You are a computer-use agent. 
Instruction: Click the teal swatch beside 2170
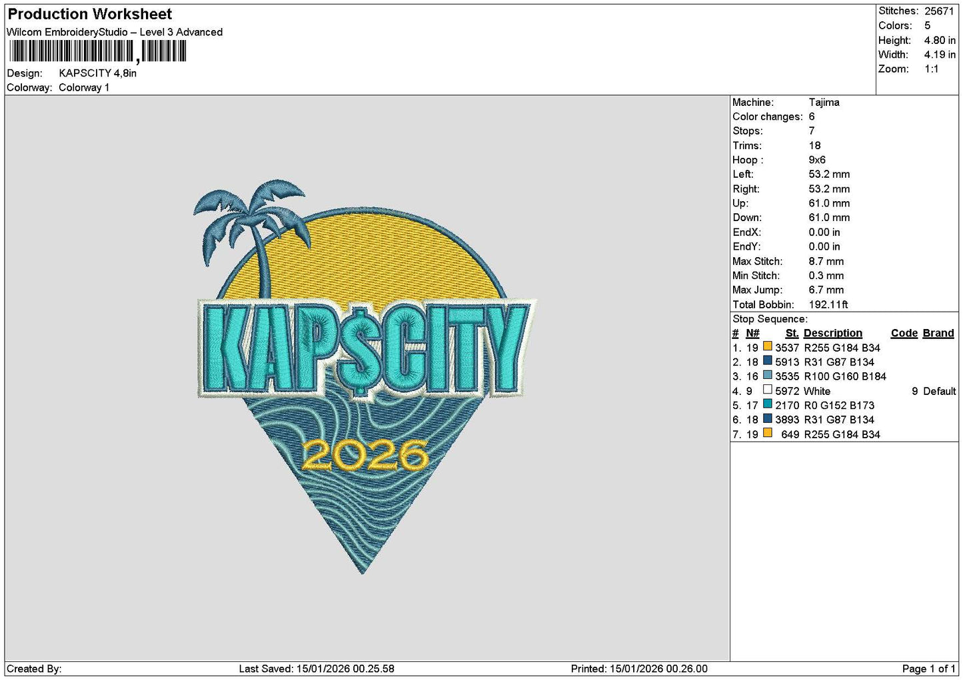[x=768, y=404]
